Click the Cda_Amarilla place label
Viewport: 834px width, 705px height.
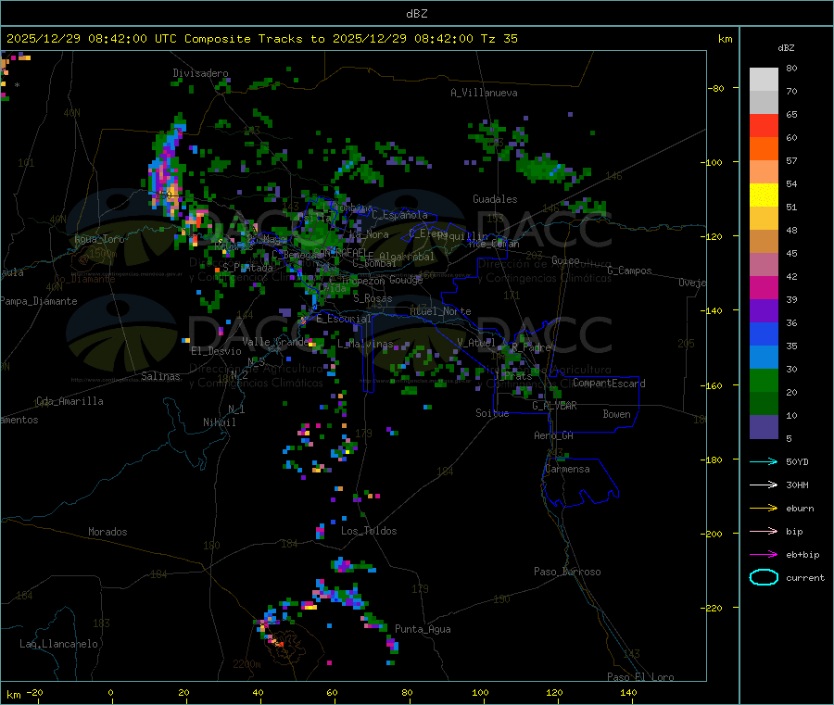coord(69,401)
